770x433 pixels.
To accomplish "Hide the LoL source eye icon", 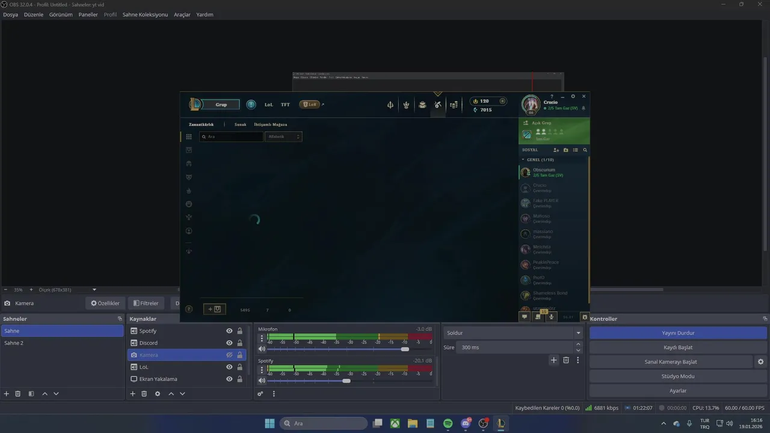I will [x=229, y=367].
